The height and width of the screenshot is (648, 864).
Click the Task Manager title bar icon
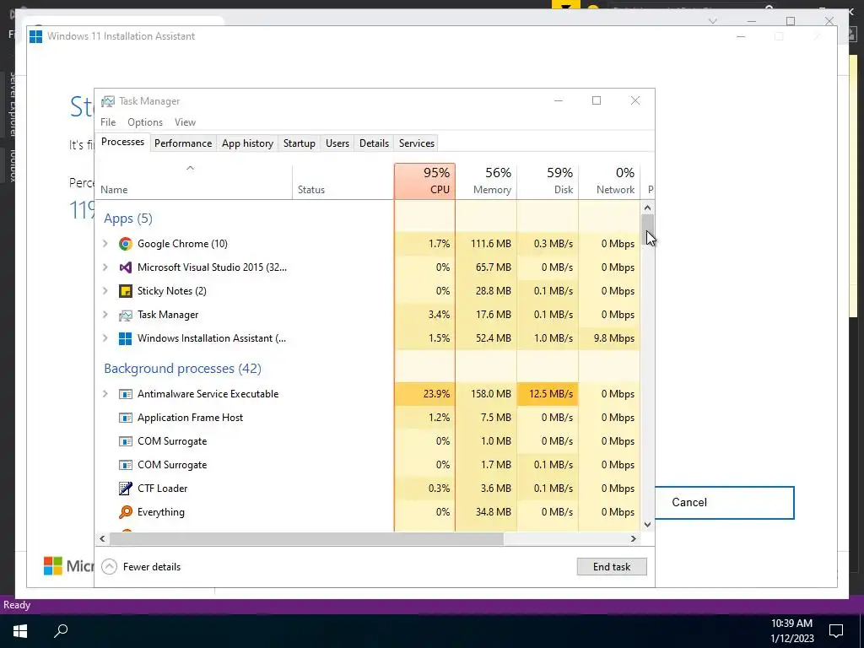click(108, 101)
